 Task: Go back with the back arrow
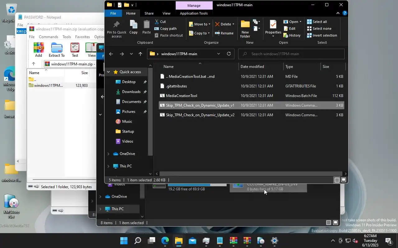tap(111, 54)
